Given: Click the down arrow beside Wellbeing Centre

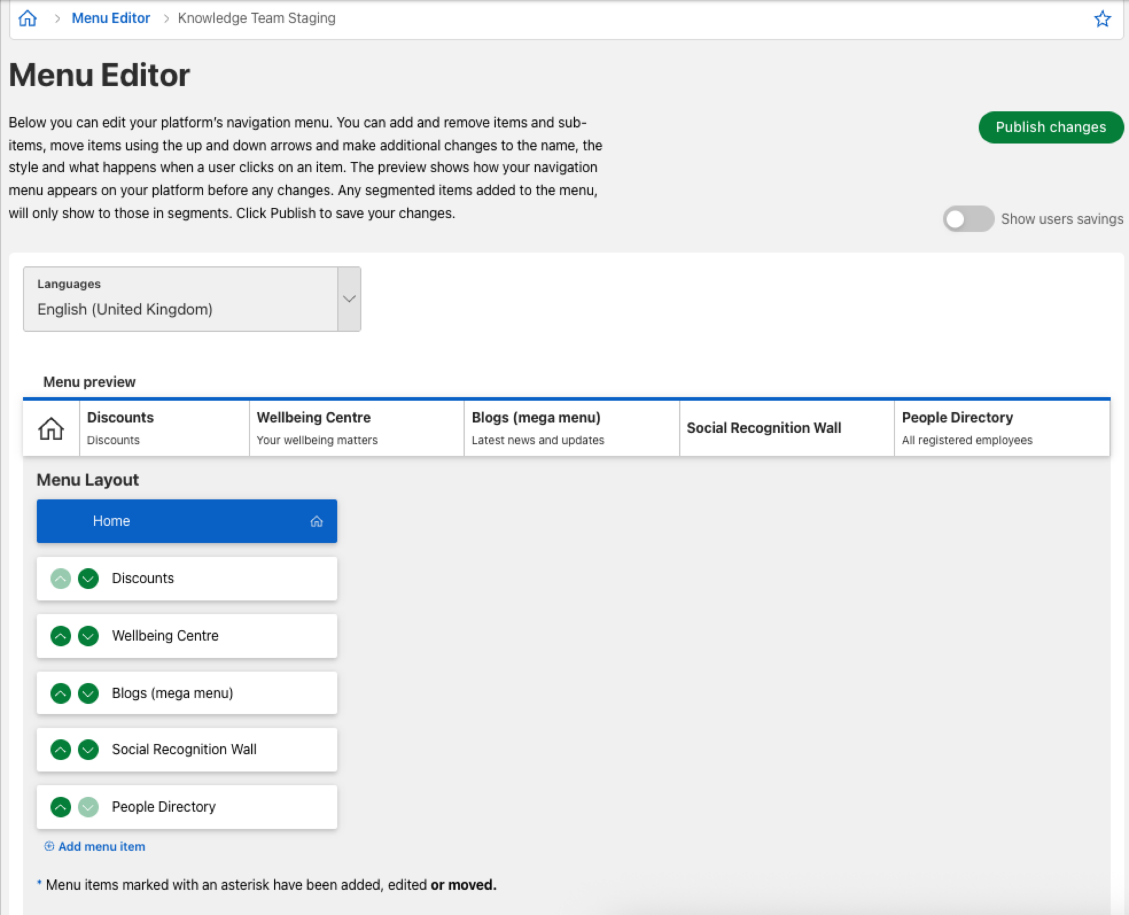Looking at the screenshot, I should point(88,636).
